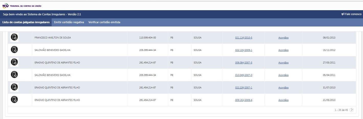The height and width of the screenshot is (119, 363).
Task: Open Lista de contas julgadas irregulares tab
Action: click(x=26, y=22)
